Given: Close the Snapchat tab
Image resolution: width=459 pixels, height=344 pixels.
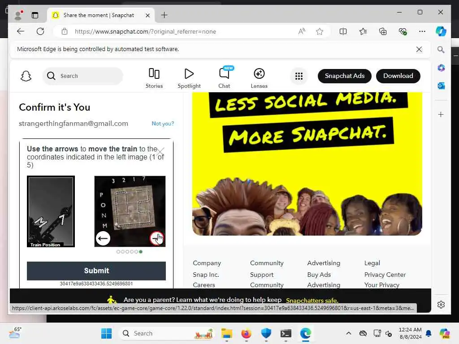Looking at the screenshot, I should [x=148, y=15].
